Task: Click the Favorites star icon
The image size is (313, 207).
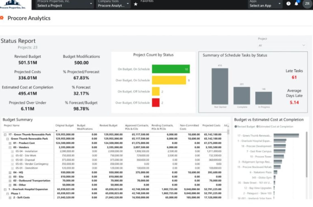Action: pos(136,4)
